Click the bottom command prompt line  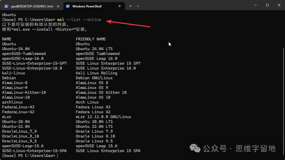click(29, 156)
